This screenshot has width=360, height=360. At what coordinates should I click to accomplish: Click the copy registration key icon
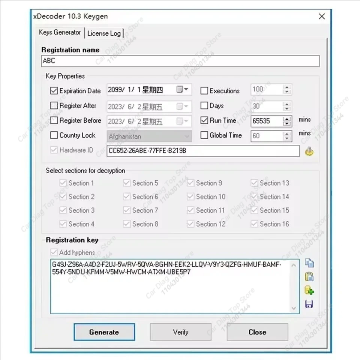(x=309, y=263)
